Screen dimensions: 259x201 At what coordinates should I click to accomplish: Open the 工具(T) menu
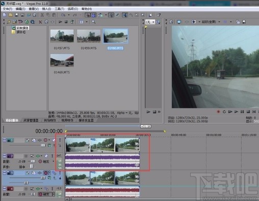(x=59, y=9)
